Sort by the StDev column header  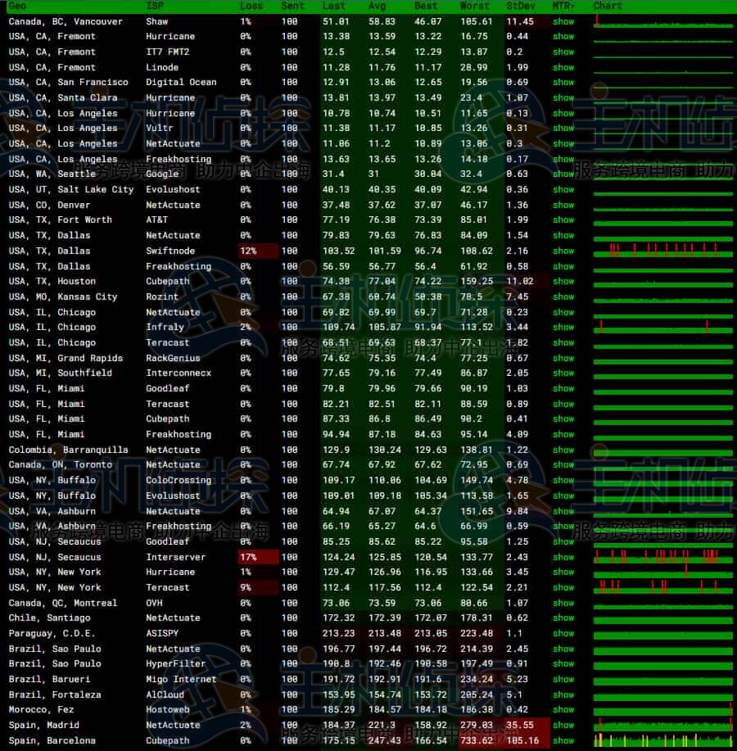(x=521, y=6)
